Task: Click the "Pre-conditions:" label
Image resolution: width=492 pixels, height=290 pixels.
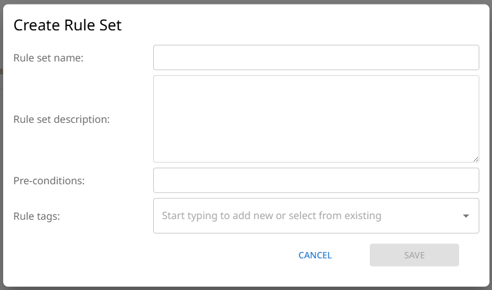Action: tap(49, 180)
